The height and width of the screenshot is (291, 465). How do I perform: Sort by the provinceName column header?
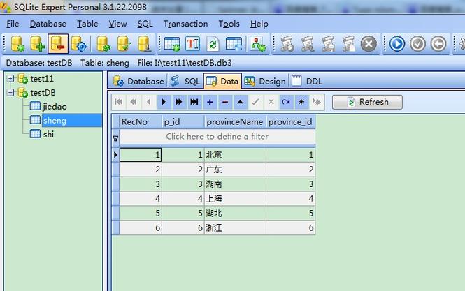point(235,121)
